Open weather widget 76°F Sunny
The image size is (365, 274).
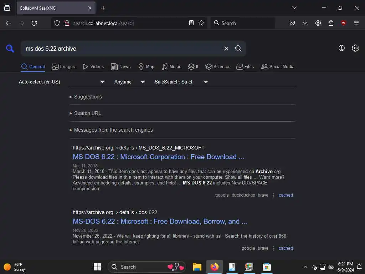(14, 267)
